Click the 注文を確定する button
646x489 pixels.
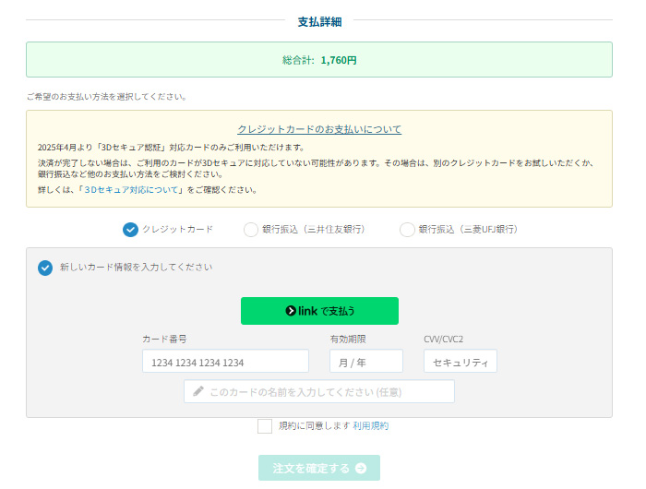coord(319,468)
